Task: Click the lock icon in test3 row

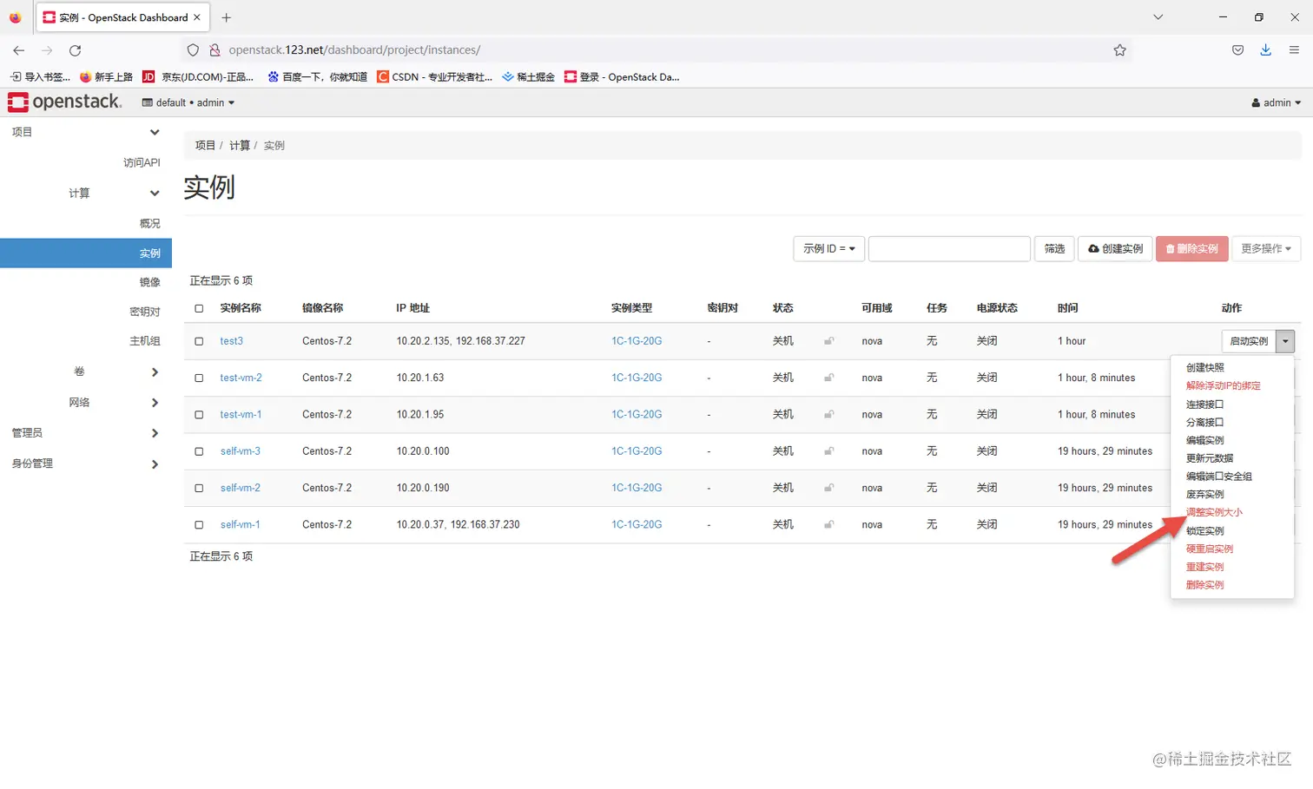Action: (829, 341)
